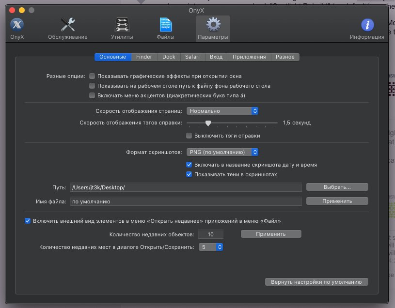
Task: Enable graphic effects when opening windows
Action: pos(92,76)
